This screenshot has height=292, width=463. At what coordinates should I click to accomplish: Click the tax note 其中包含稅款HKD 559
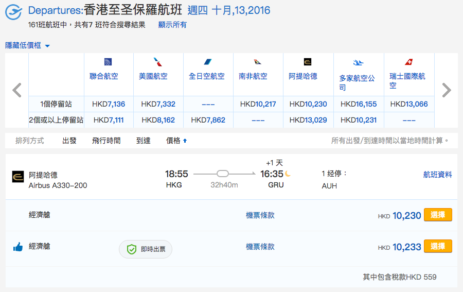pyautogui.click(x=400, y=277)
